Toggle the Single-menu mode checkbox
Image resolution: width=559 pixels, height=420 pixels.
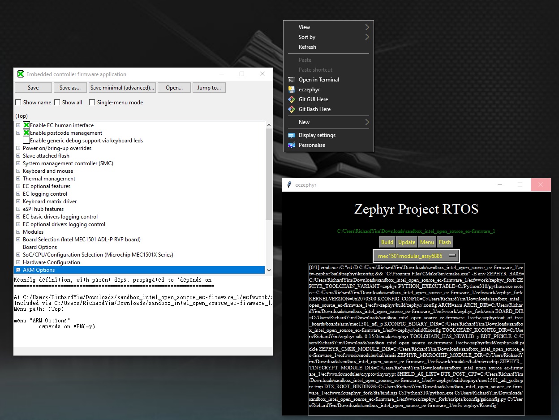[x=92, y=103]
